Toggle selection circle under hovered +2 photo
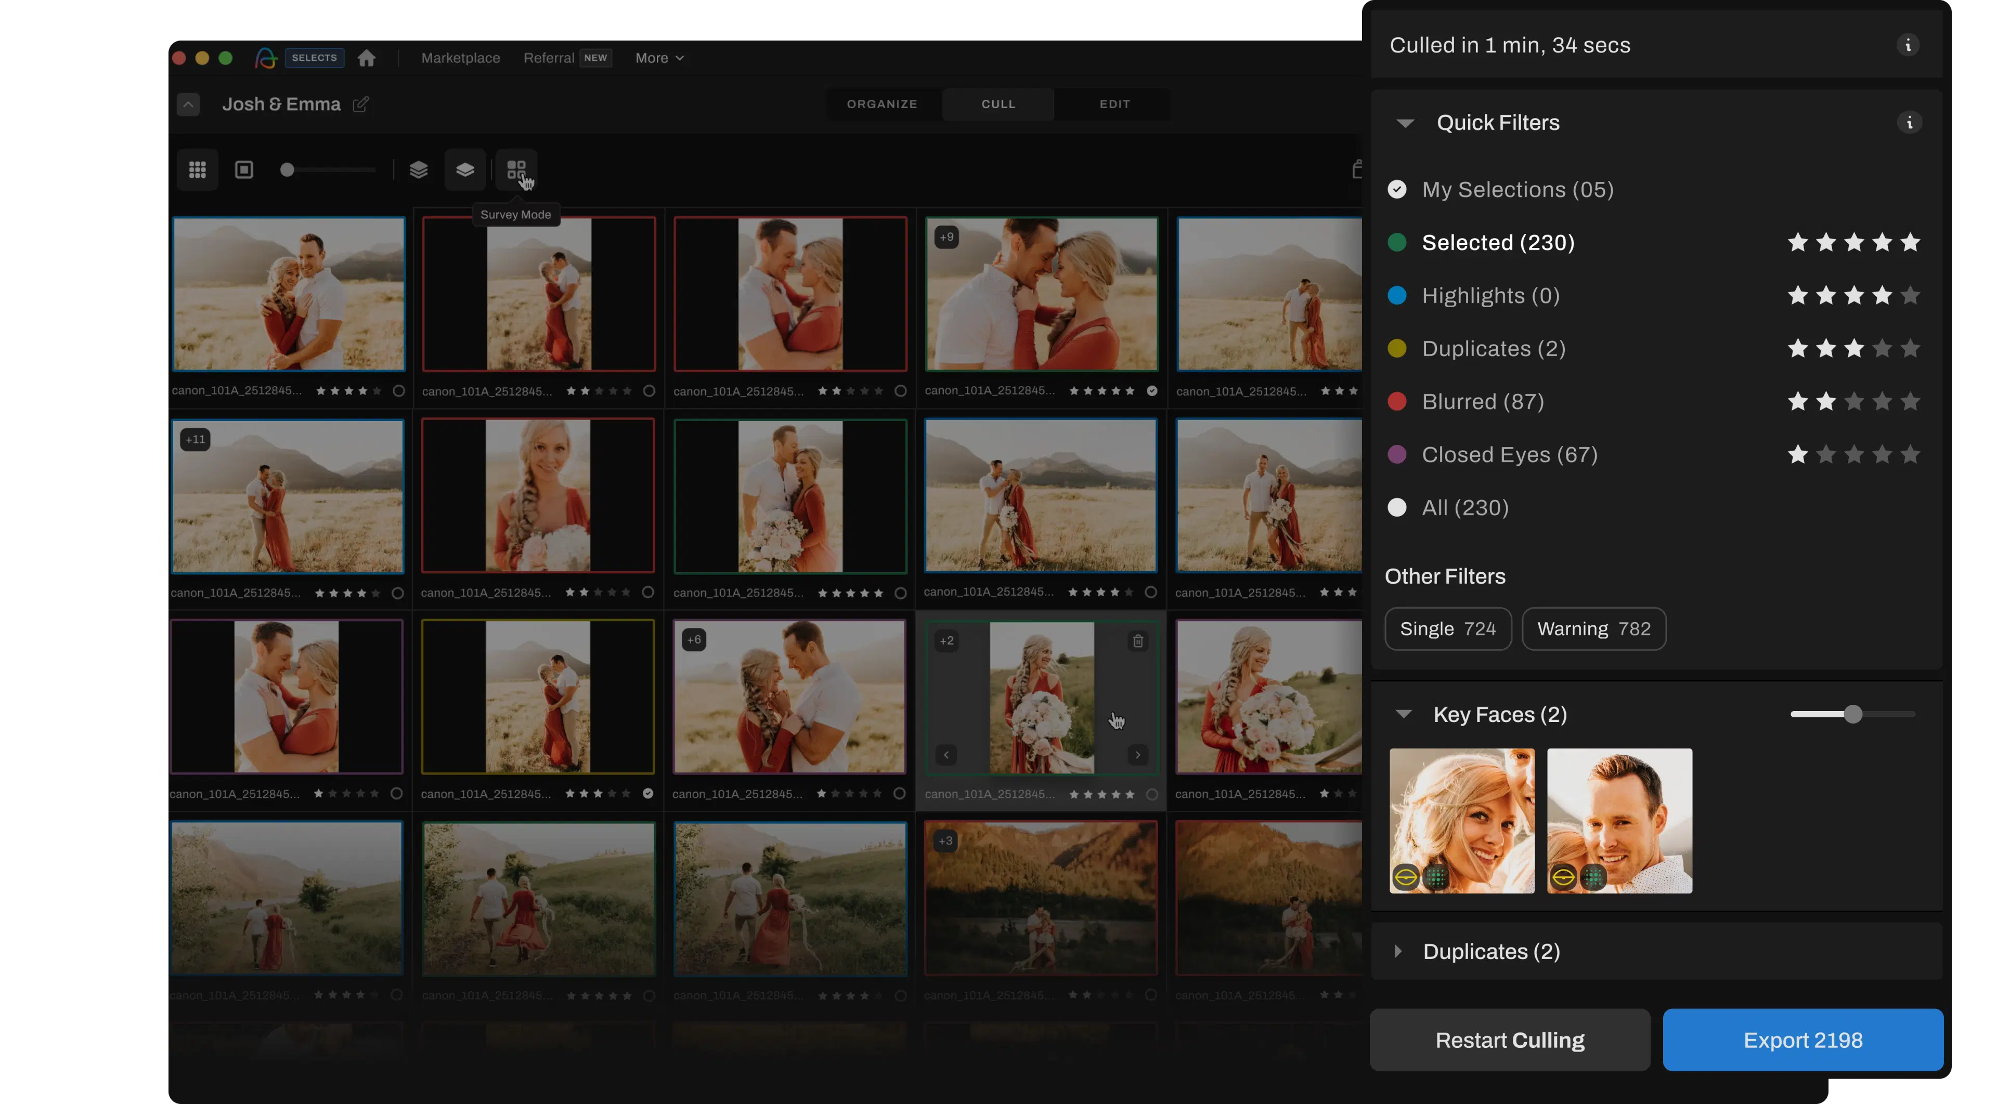Image resolution: width=1997 pixels, height=1104 pixels. [1151, 794]
